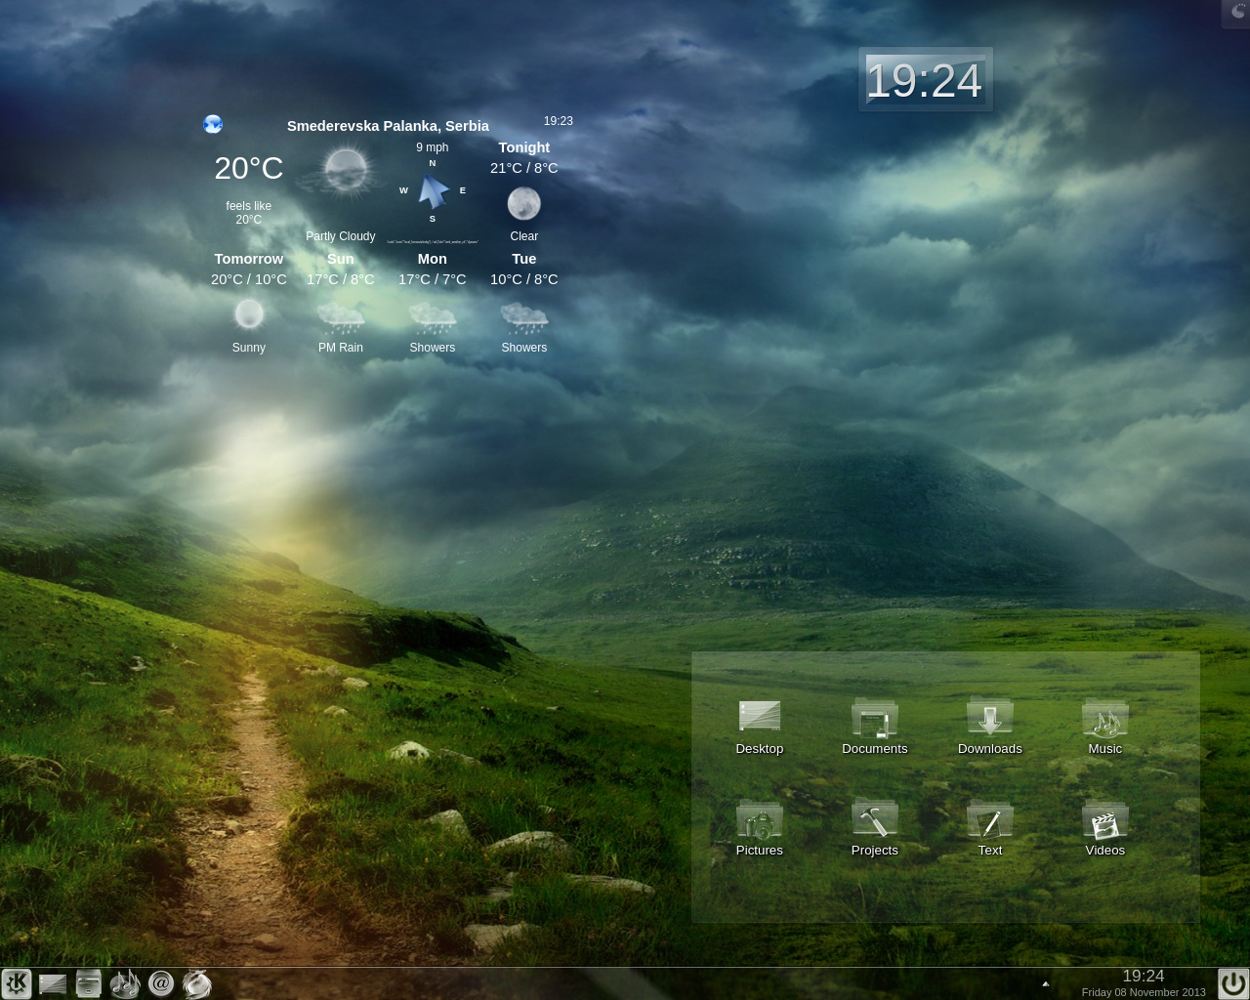Click the Tonight 21°C / 8°C forecast text
The width and height of the screenshot is (1250, 1000).
click(x=524, y=168)
